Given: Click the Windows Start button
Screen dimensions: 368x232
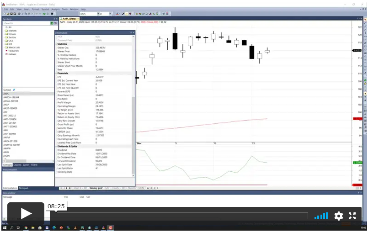Looking at the screenshot, I should pos(5,228).
